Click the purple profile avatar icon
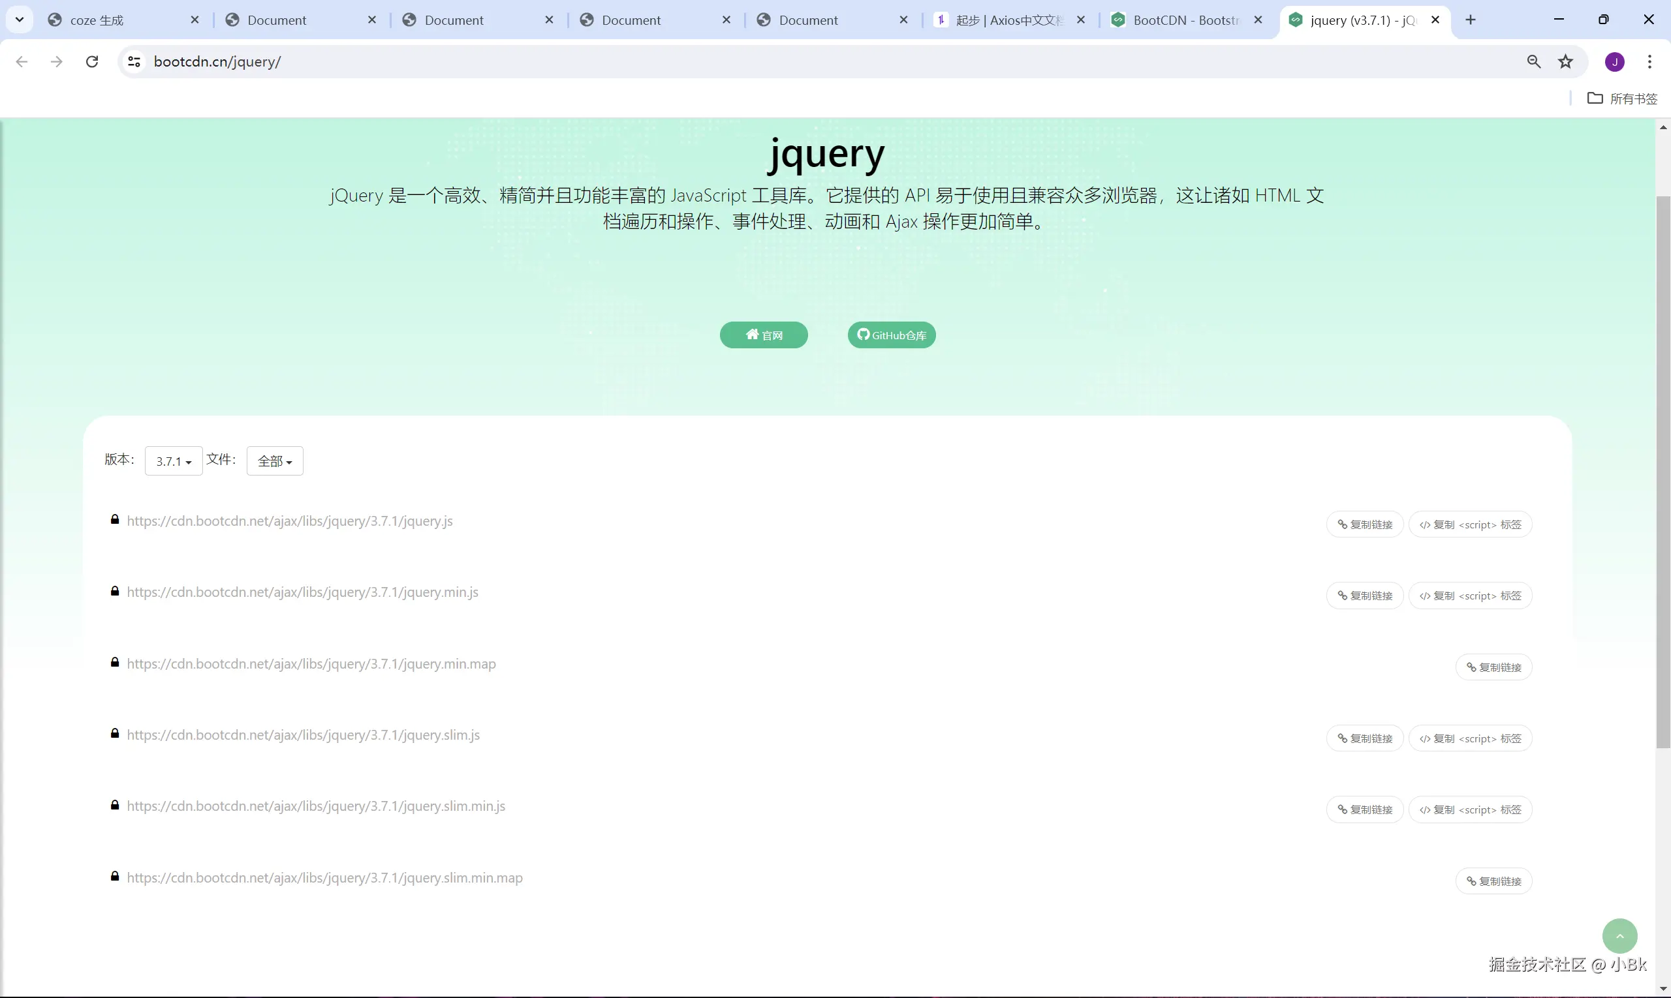Image resolution: width=1671 pixels, height=998 pixels. click(x=1614, y=62)
